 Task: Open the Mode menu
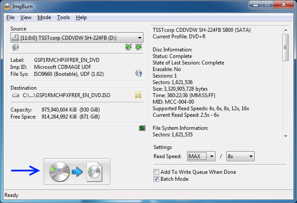point(44,17)
